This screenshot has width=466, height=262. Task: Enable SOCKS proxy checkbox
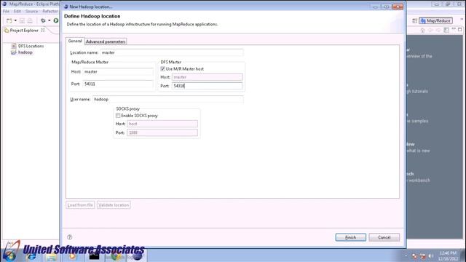click(x=118, y=116)
